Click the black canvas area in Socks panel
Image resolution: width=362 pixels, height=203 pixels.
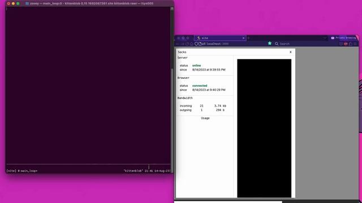(264, 128)
